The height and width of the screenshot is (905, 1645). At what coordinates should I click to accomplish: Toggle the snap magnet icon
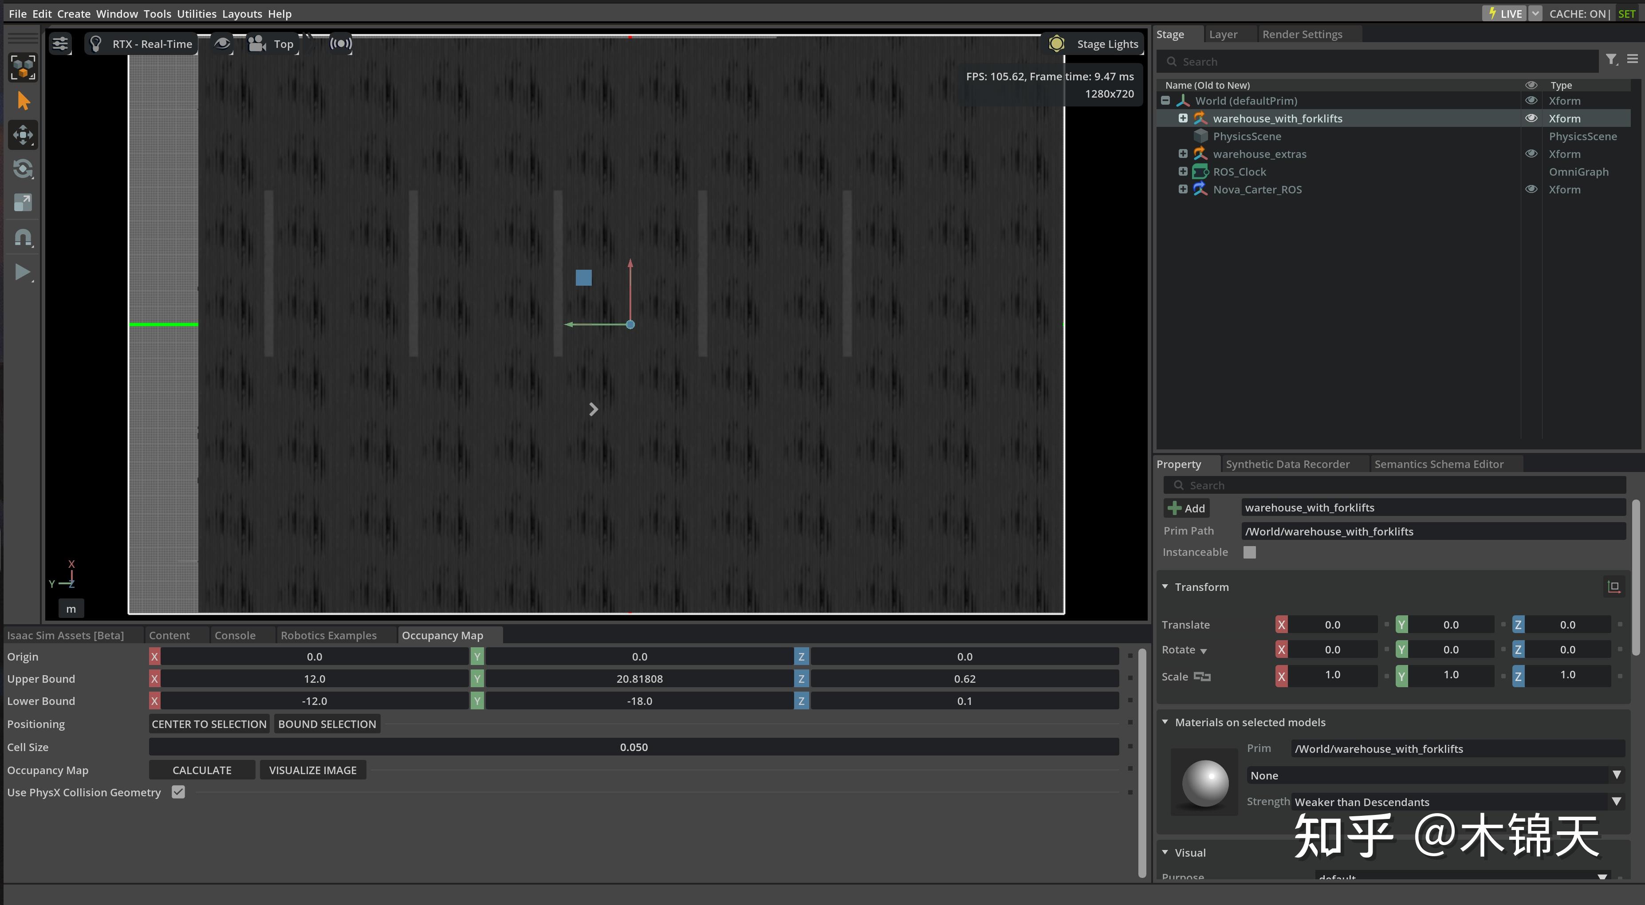23,238
